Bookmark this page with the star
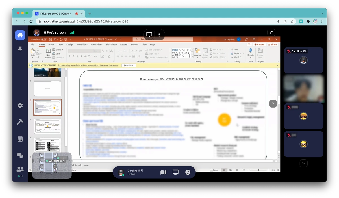The width and height of the screenshot is (339, 198). 292,21
